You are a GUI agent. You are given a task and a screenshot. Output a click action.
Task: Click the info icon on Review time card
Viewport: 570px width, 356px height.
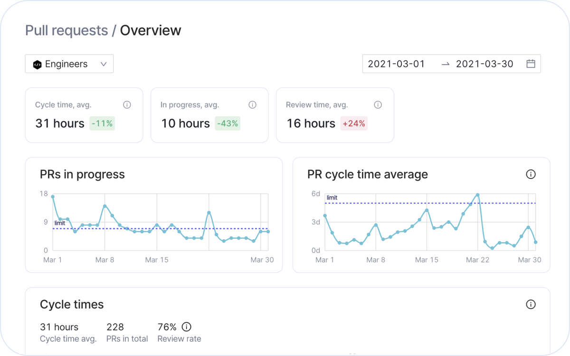tap(378, 105)
